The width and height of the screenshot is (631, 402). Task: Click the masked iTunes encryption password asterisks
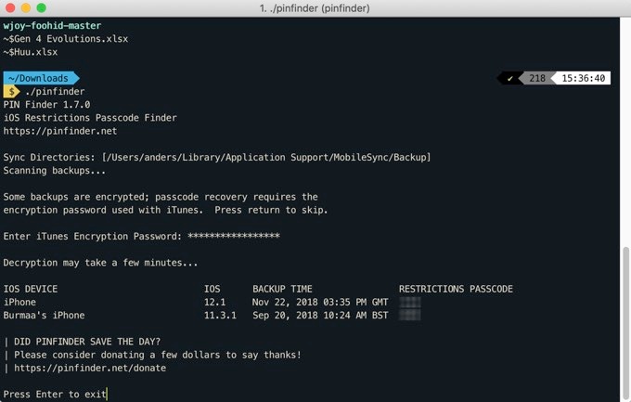pyautogui.click(x=233, y=237)
